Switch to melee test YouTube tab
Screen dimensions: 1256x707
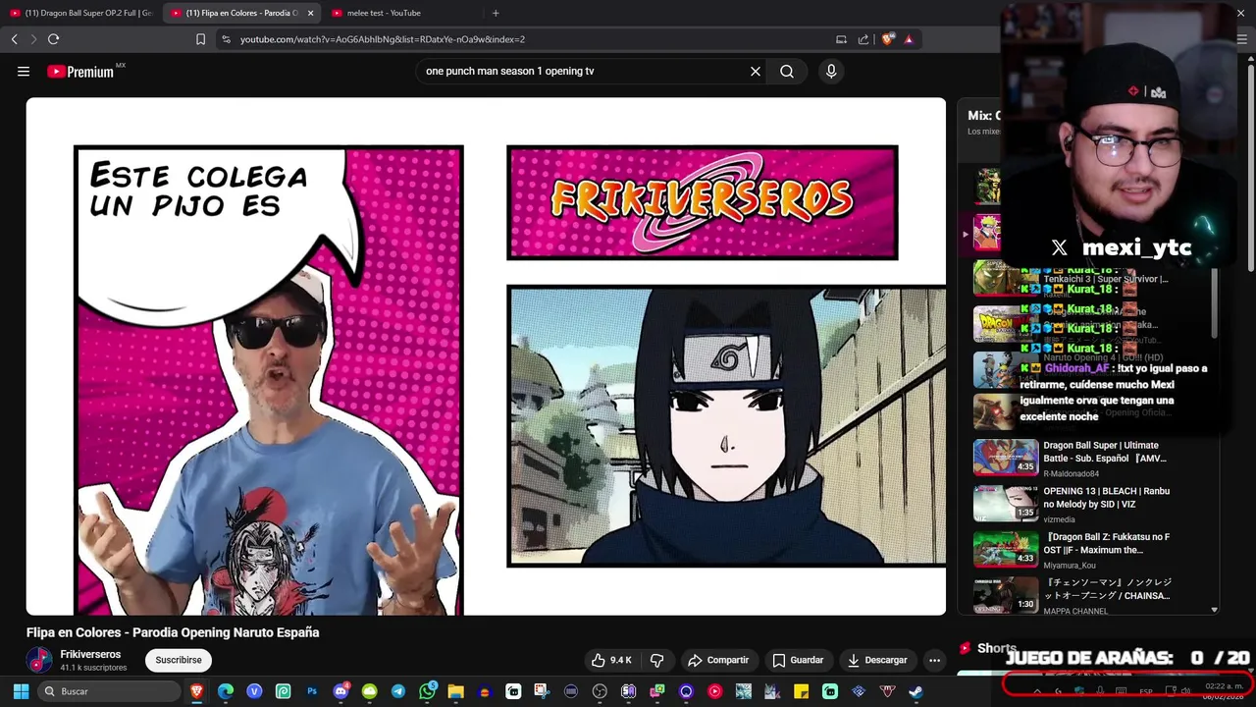coord(400,13)
